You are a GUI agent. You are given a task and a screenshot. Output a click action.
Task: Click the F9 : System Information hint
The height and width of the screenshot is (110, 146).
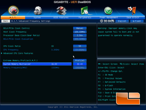[112, 89]
